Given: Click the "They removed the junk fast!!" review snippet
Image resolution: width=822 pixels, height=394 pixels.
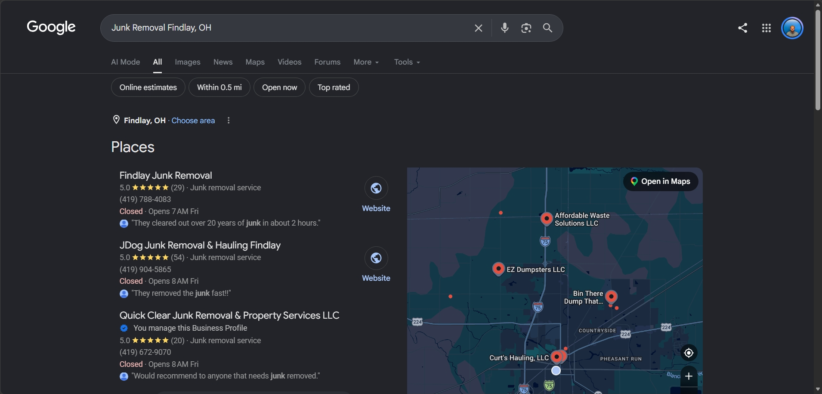Looking at the screenshot, I should point(181,293).
